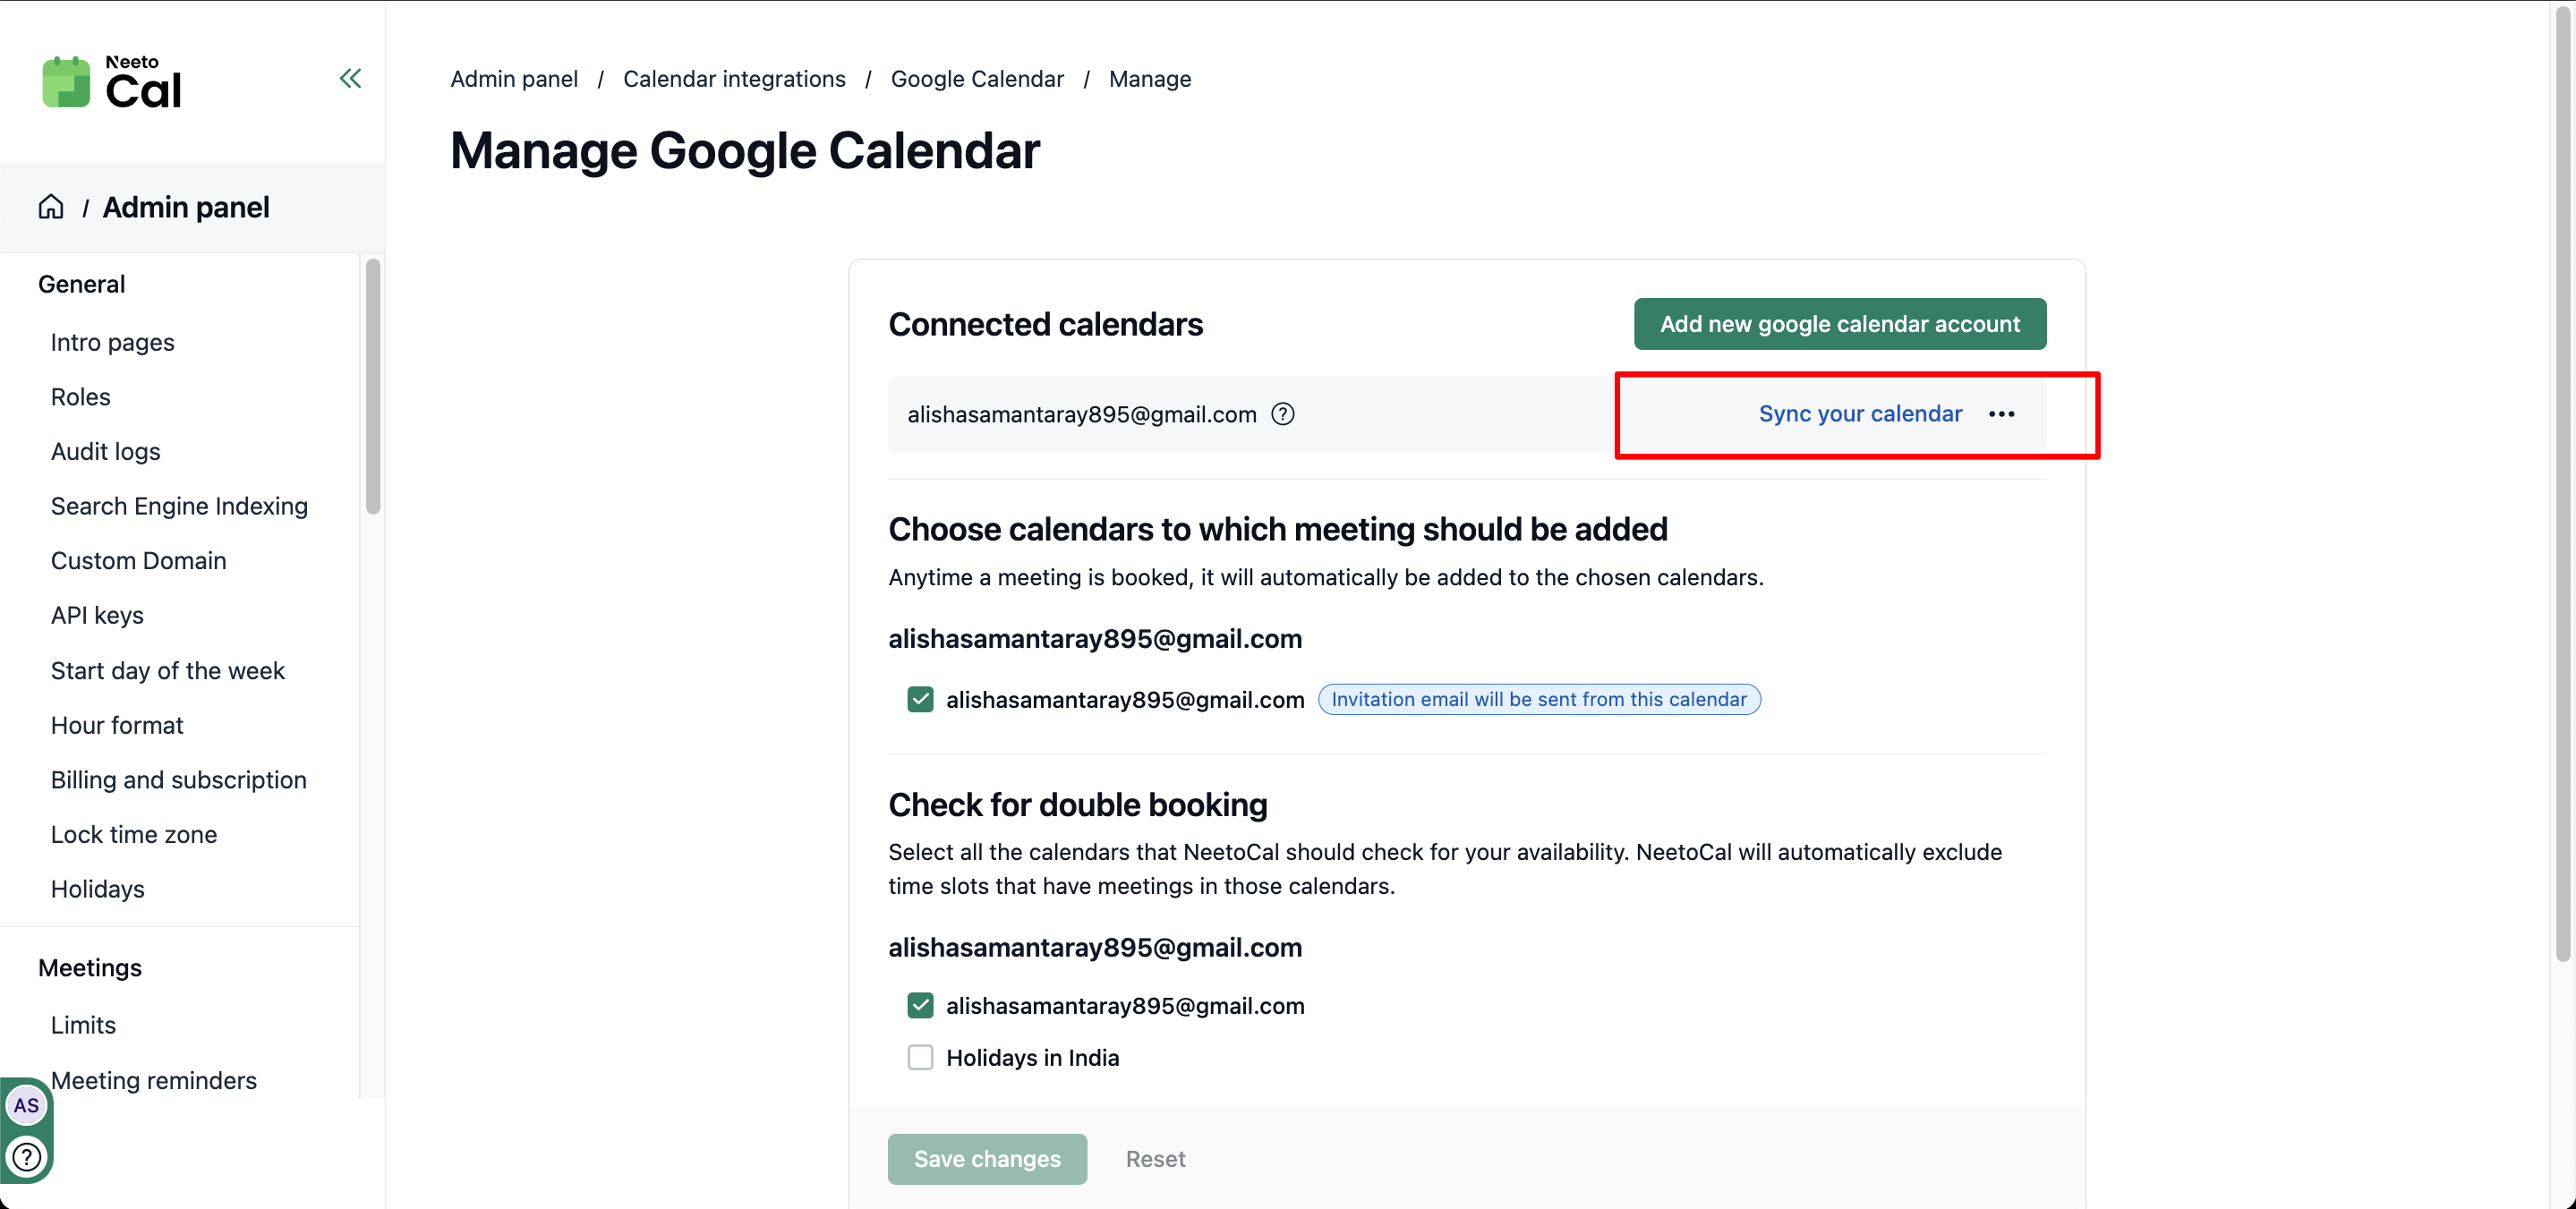2576x1209 pixels.
Task: Check the Holidays in India checkbox
Action: point(920,1057)
